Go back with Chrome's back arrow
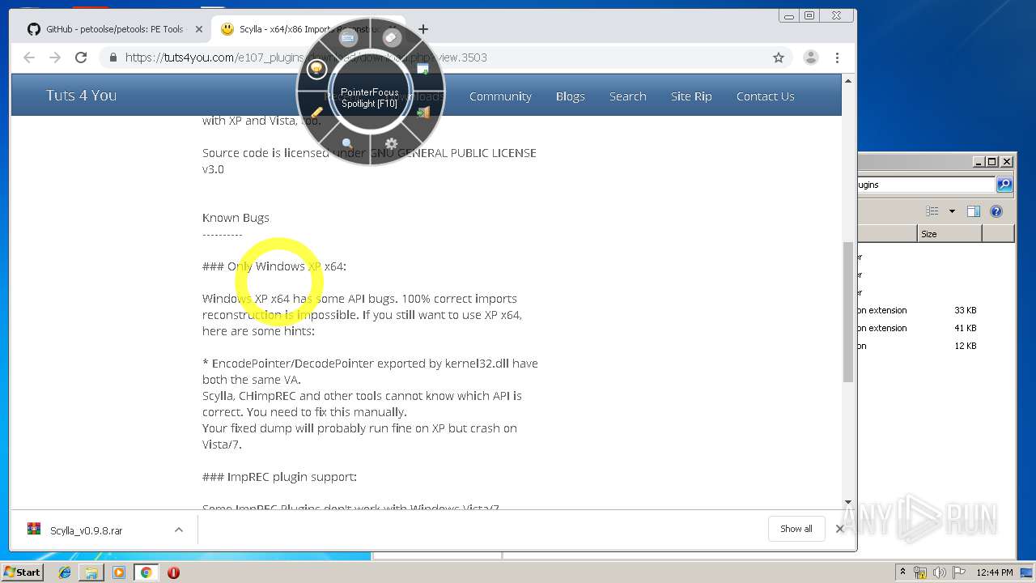Image resolution: width=1036 pixels, height=583 pixels. 29,57
